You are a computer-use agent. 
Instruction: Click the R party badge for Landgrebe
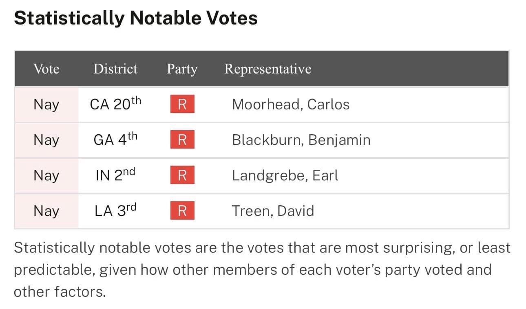(182, 176)
